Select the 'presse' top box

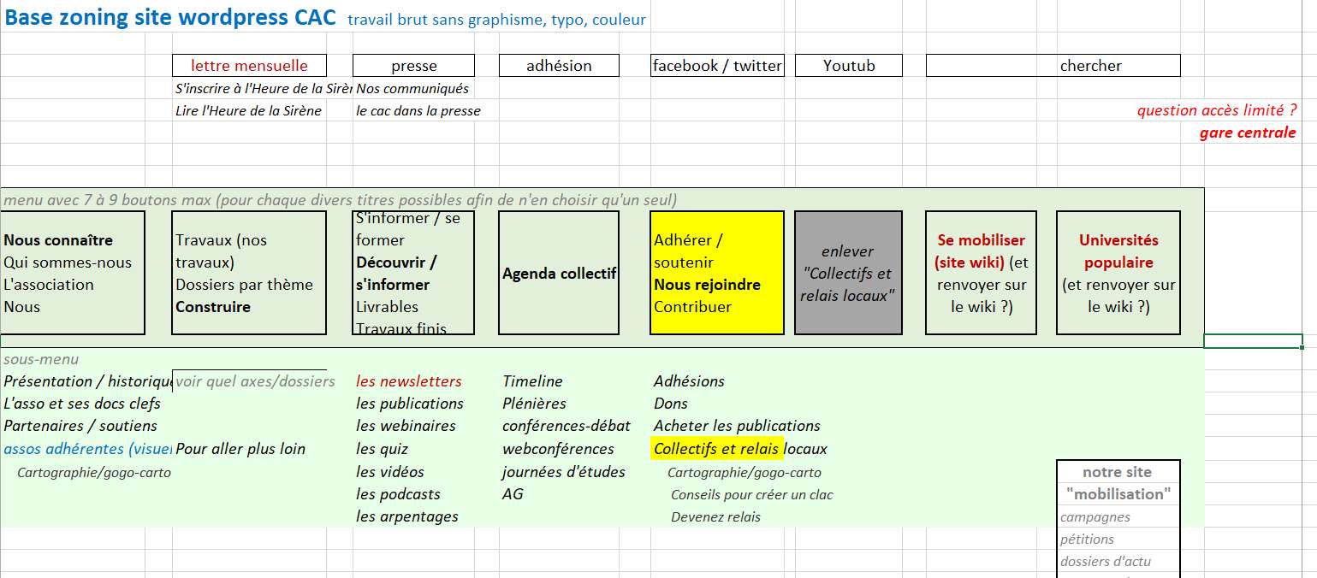point(413,66)
